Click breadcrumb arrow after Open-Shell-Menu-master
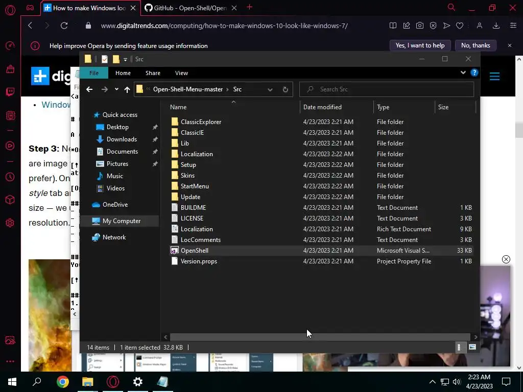Image resolution: width=523 pixels, height=392 pixels. (227, 89)
